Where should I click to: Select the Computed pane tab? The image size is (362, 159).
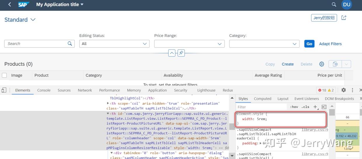[262, 99]
